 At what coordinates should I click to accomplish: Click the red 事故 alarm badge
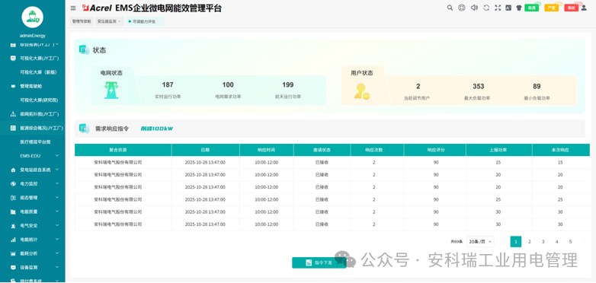571,8
